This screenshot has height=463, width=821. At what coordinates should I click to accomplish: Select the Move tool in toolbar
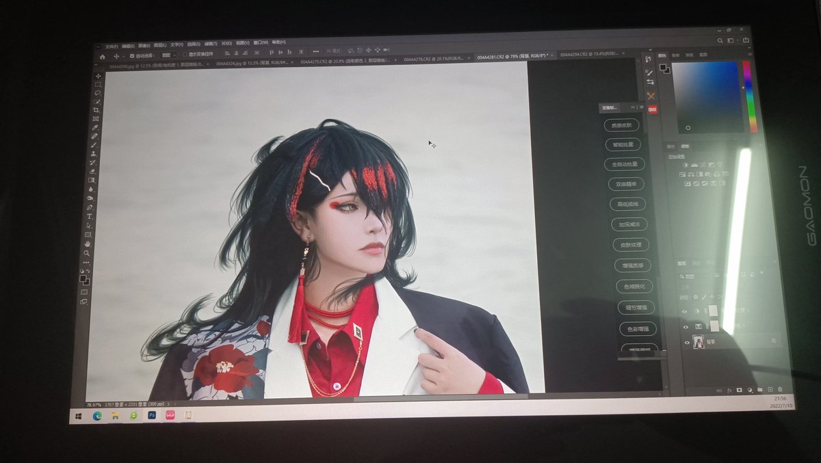[98, 76]
